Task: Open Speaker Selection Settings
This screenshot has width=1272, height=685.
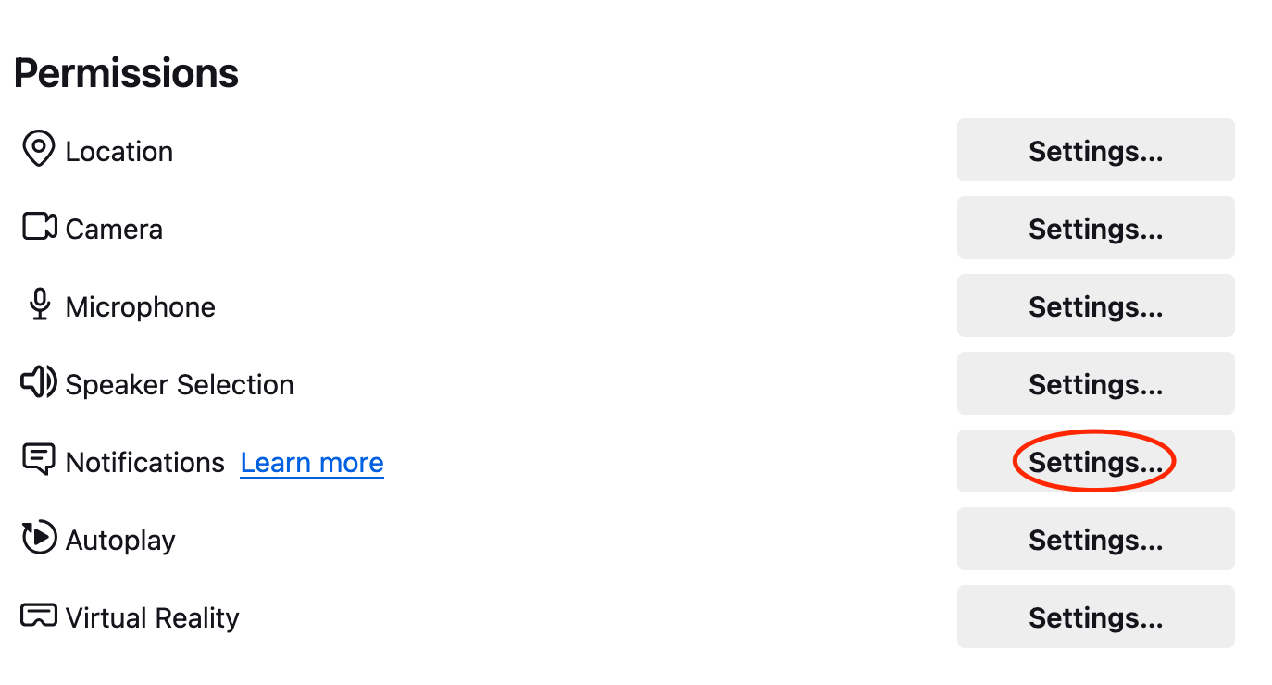Action: (1095, 383)
